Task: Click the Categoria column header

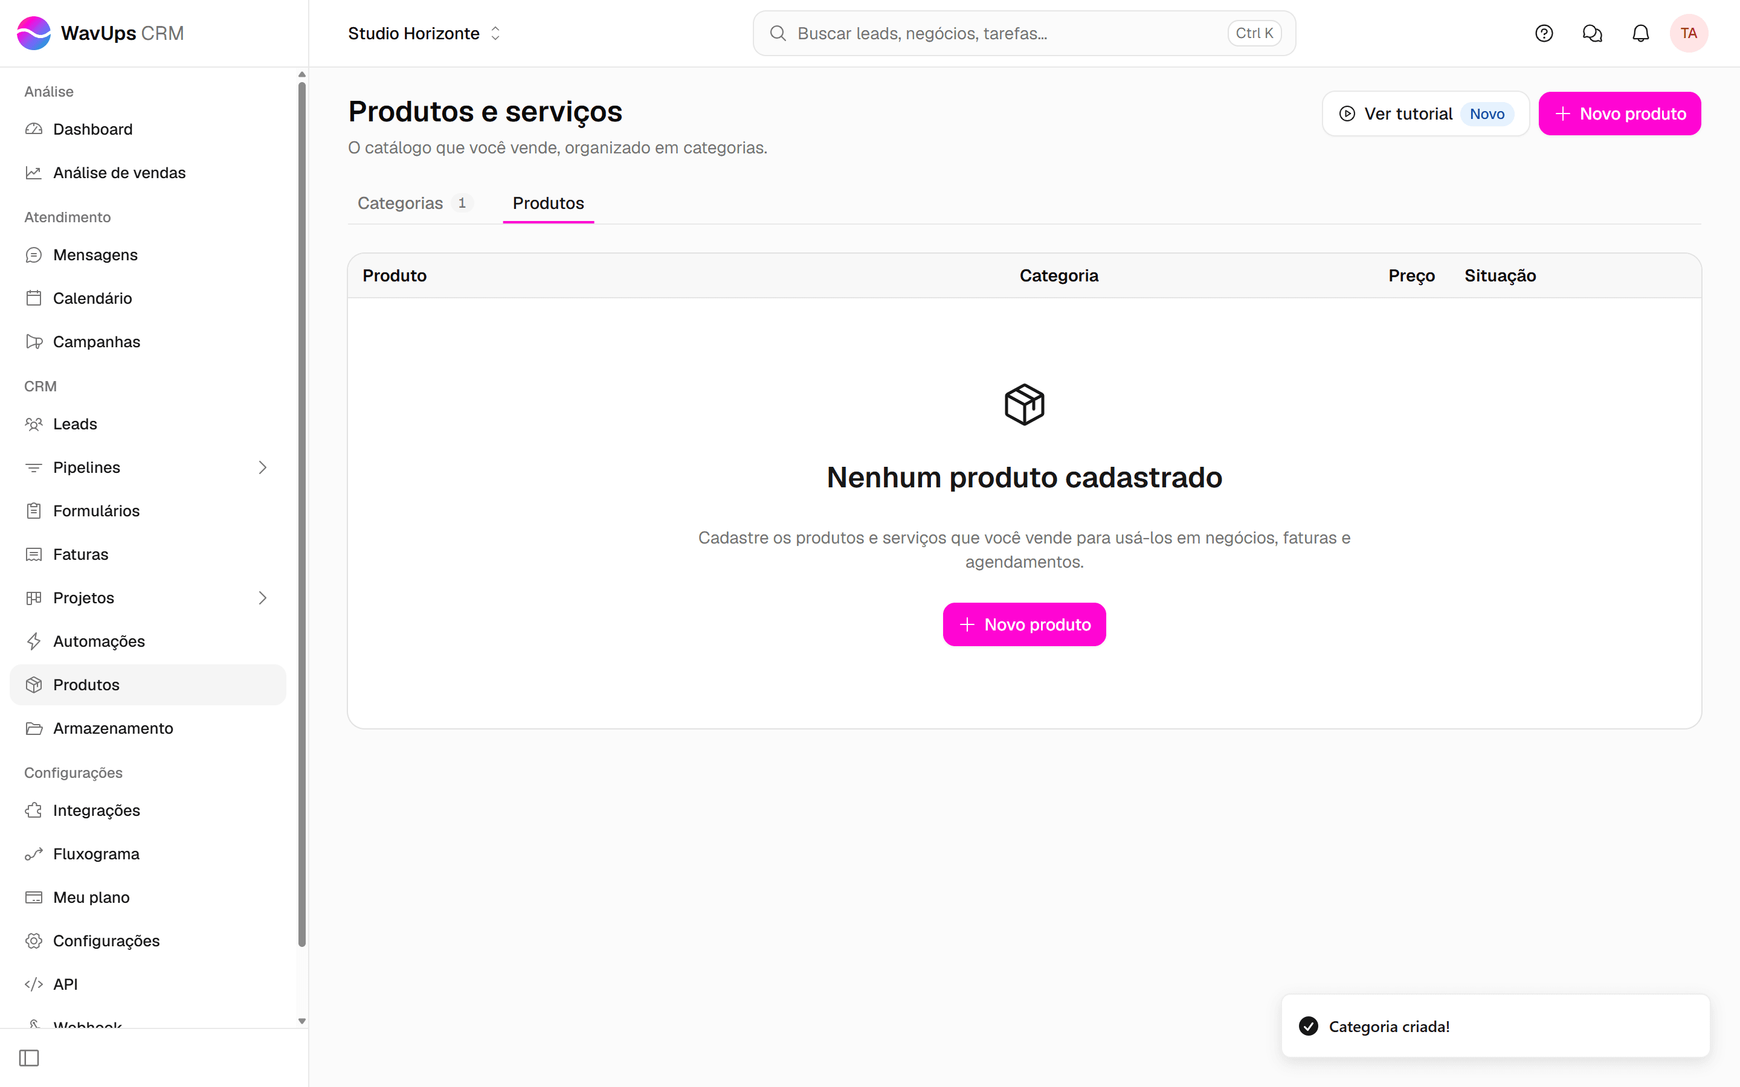Action: click(x=1058, y=275)
